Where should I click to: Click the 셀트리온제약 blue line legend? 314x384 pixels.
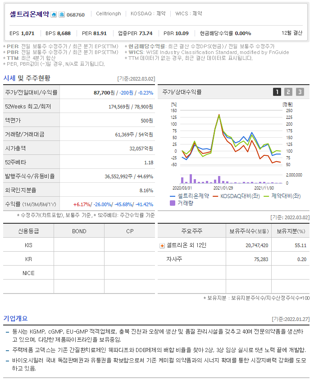[190, 196]
